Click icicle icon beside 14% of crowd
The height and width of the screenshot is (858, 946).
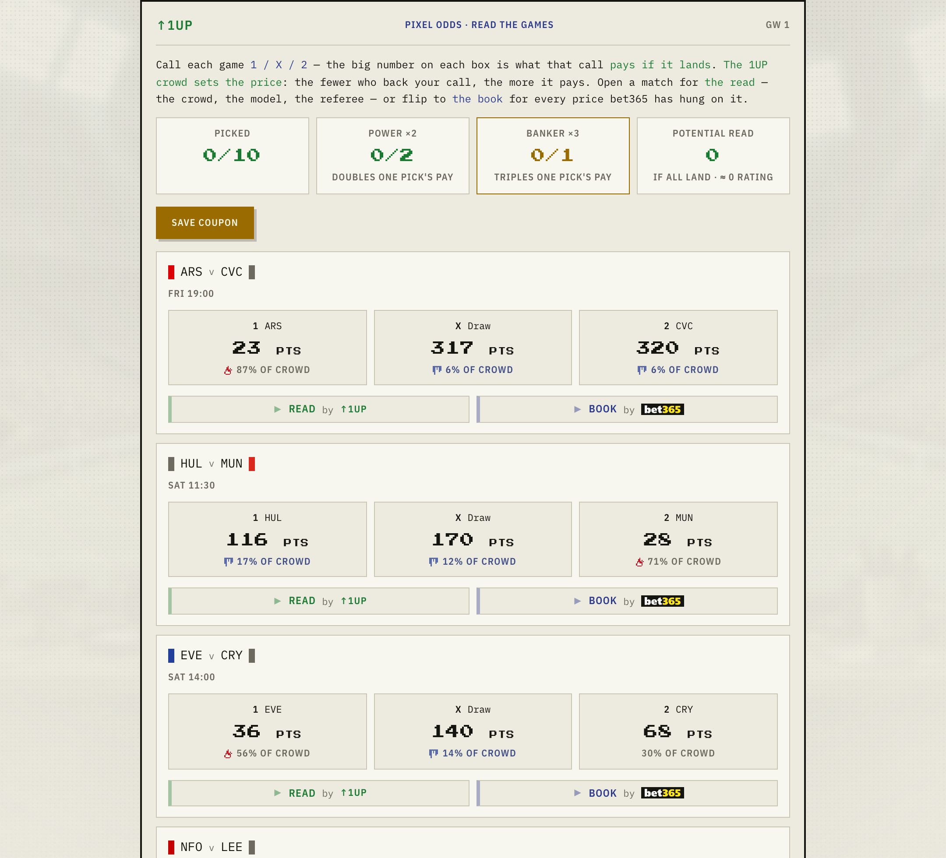click(434, 754)
